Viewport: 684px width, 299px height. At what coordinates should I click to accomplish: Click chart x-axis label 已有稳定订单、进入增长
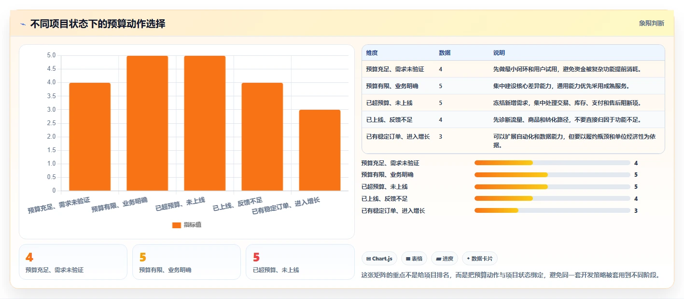tap(286, 206)
